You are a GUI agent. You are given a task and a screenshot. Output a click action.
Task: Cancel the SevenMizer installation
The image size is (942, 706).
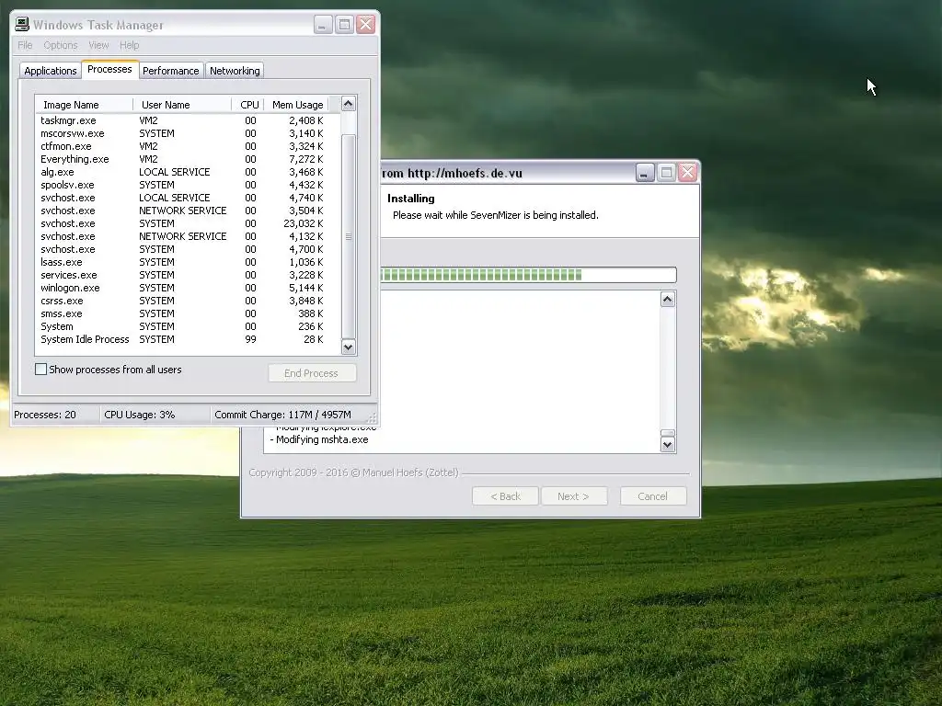pos(653,496)
